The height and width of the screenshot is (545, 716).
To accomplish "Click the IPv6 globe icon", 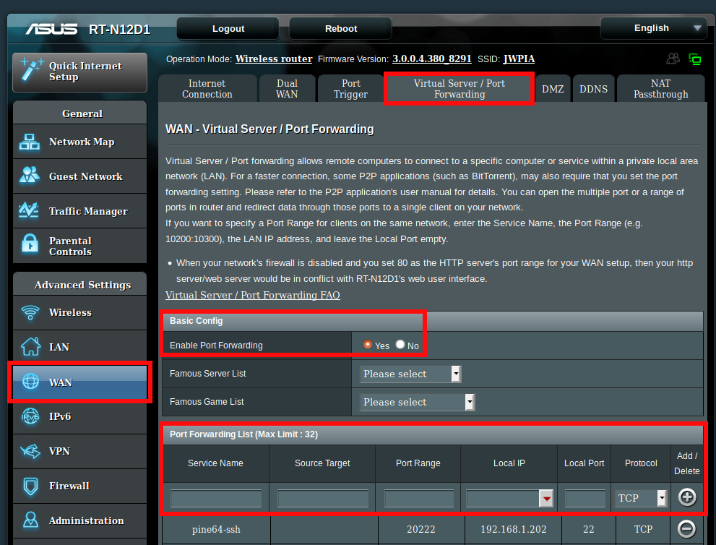I will (x=30, y=416).
